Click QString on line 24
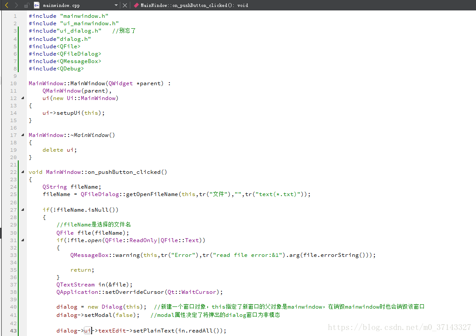This screenshot has height=336, width=476. 55,187
